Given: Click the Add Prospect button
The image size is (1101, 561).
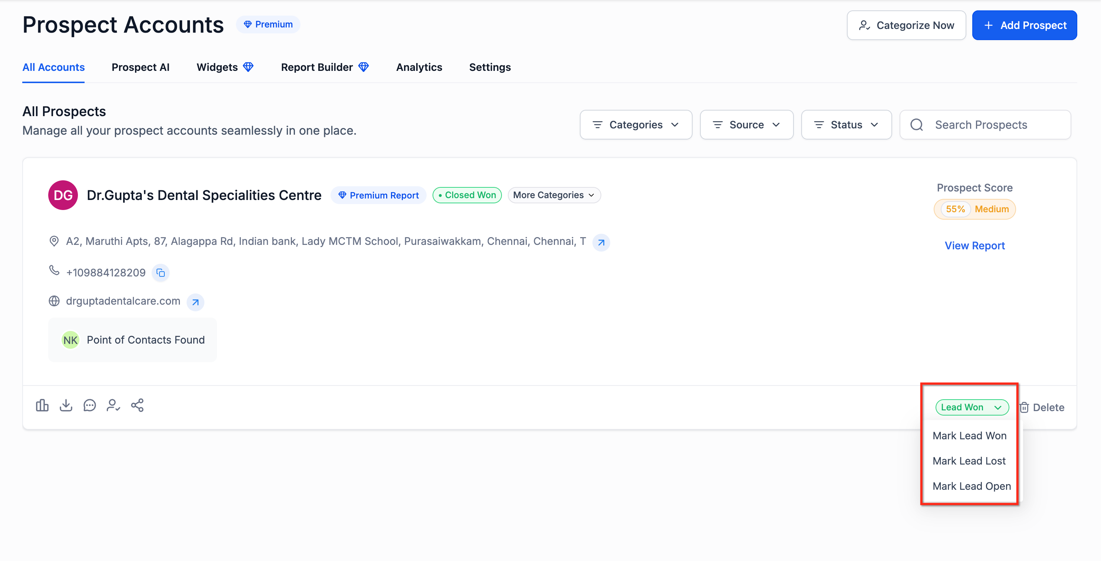Looking at the screenshot, I should pos(1024,25).
